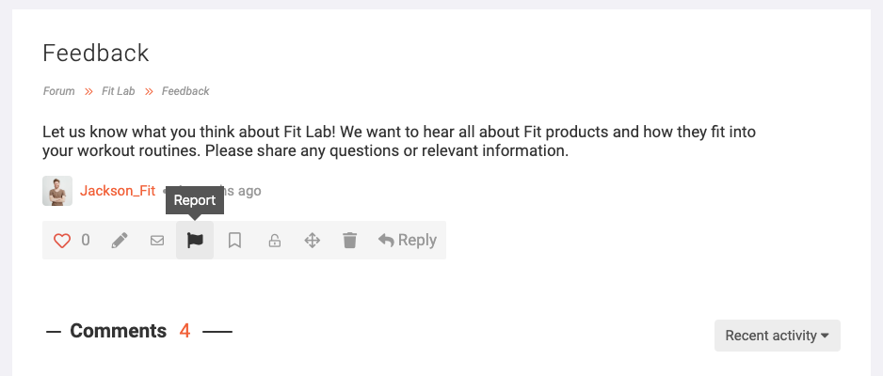Click the Feedback breadcrumb item

[x=185, y=91]
